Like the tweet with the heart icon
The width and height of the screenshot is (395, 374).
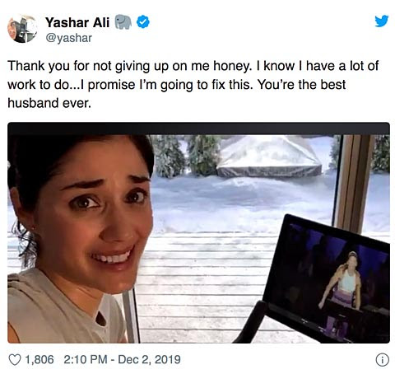tap(15, 359)
